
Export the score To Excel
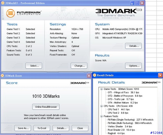pyautogui.click(x=42, y=128)
